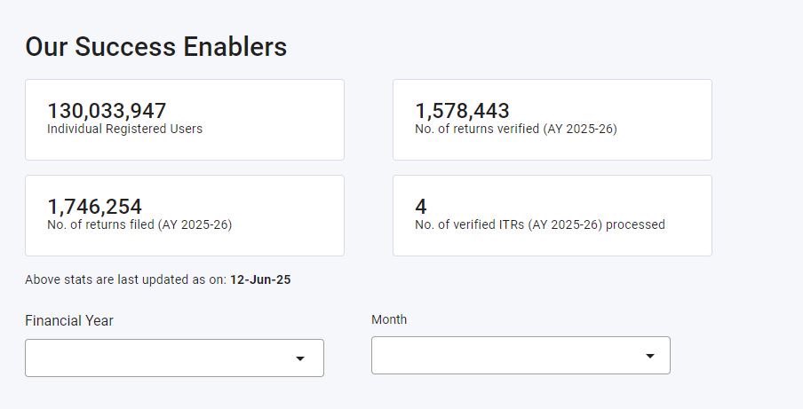Click the Individual Registered Users caption
Image resolution: width=803 pixels, height=409 pixels.
coord(124,130)
